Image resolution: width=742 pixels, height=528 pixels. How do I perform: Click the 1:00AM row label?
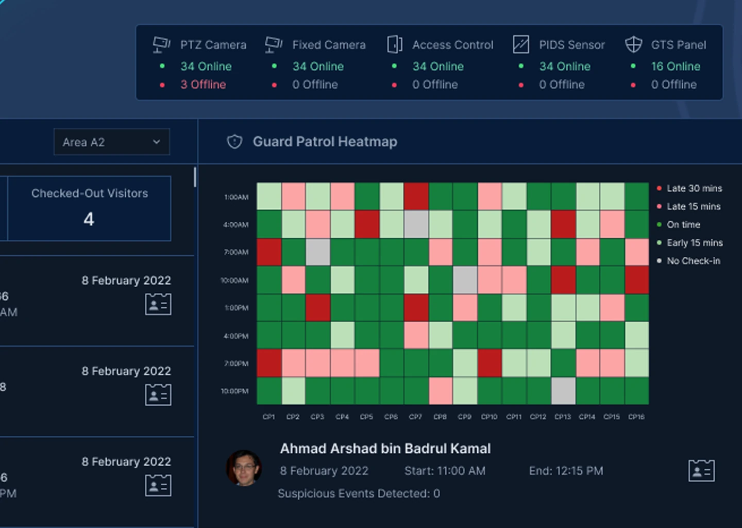(x=237, y=197)
